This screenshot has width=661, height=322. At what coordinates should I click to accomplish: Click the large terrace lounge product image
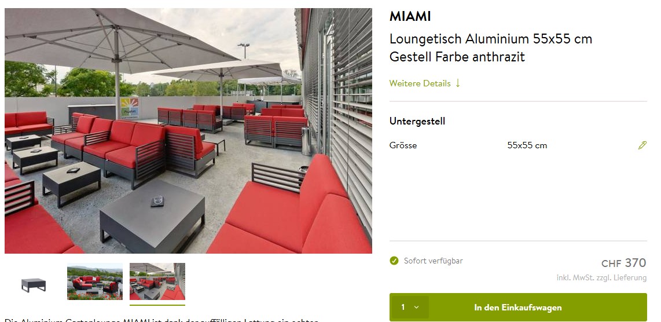(189, 131)
